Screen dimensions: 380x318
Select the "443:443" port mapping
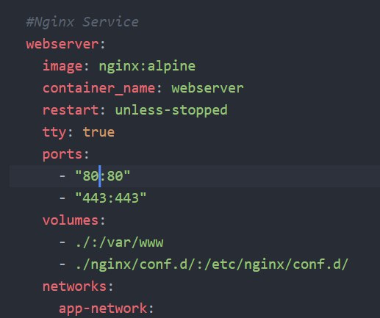(111, 198)
